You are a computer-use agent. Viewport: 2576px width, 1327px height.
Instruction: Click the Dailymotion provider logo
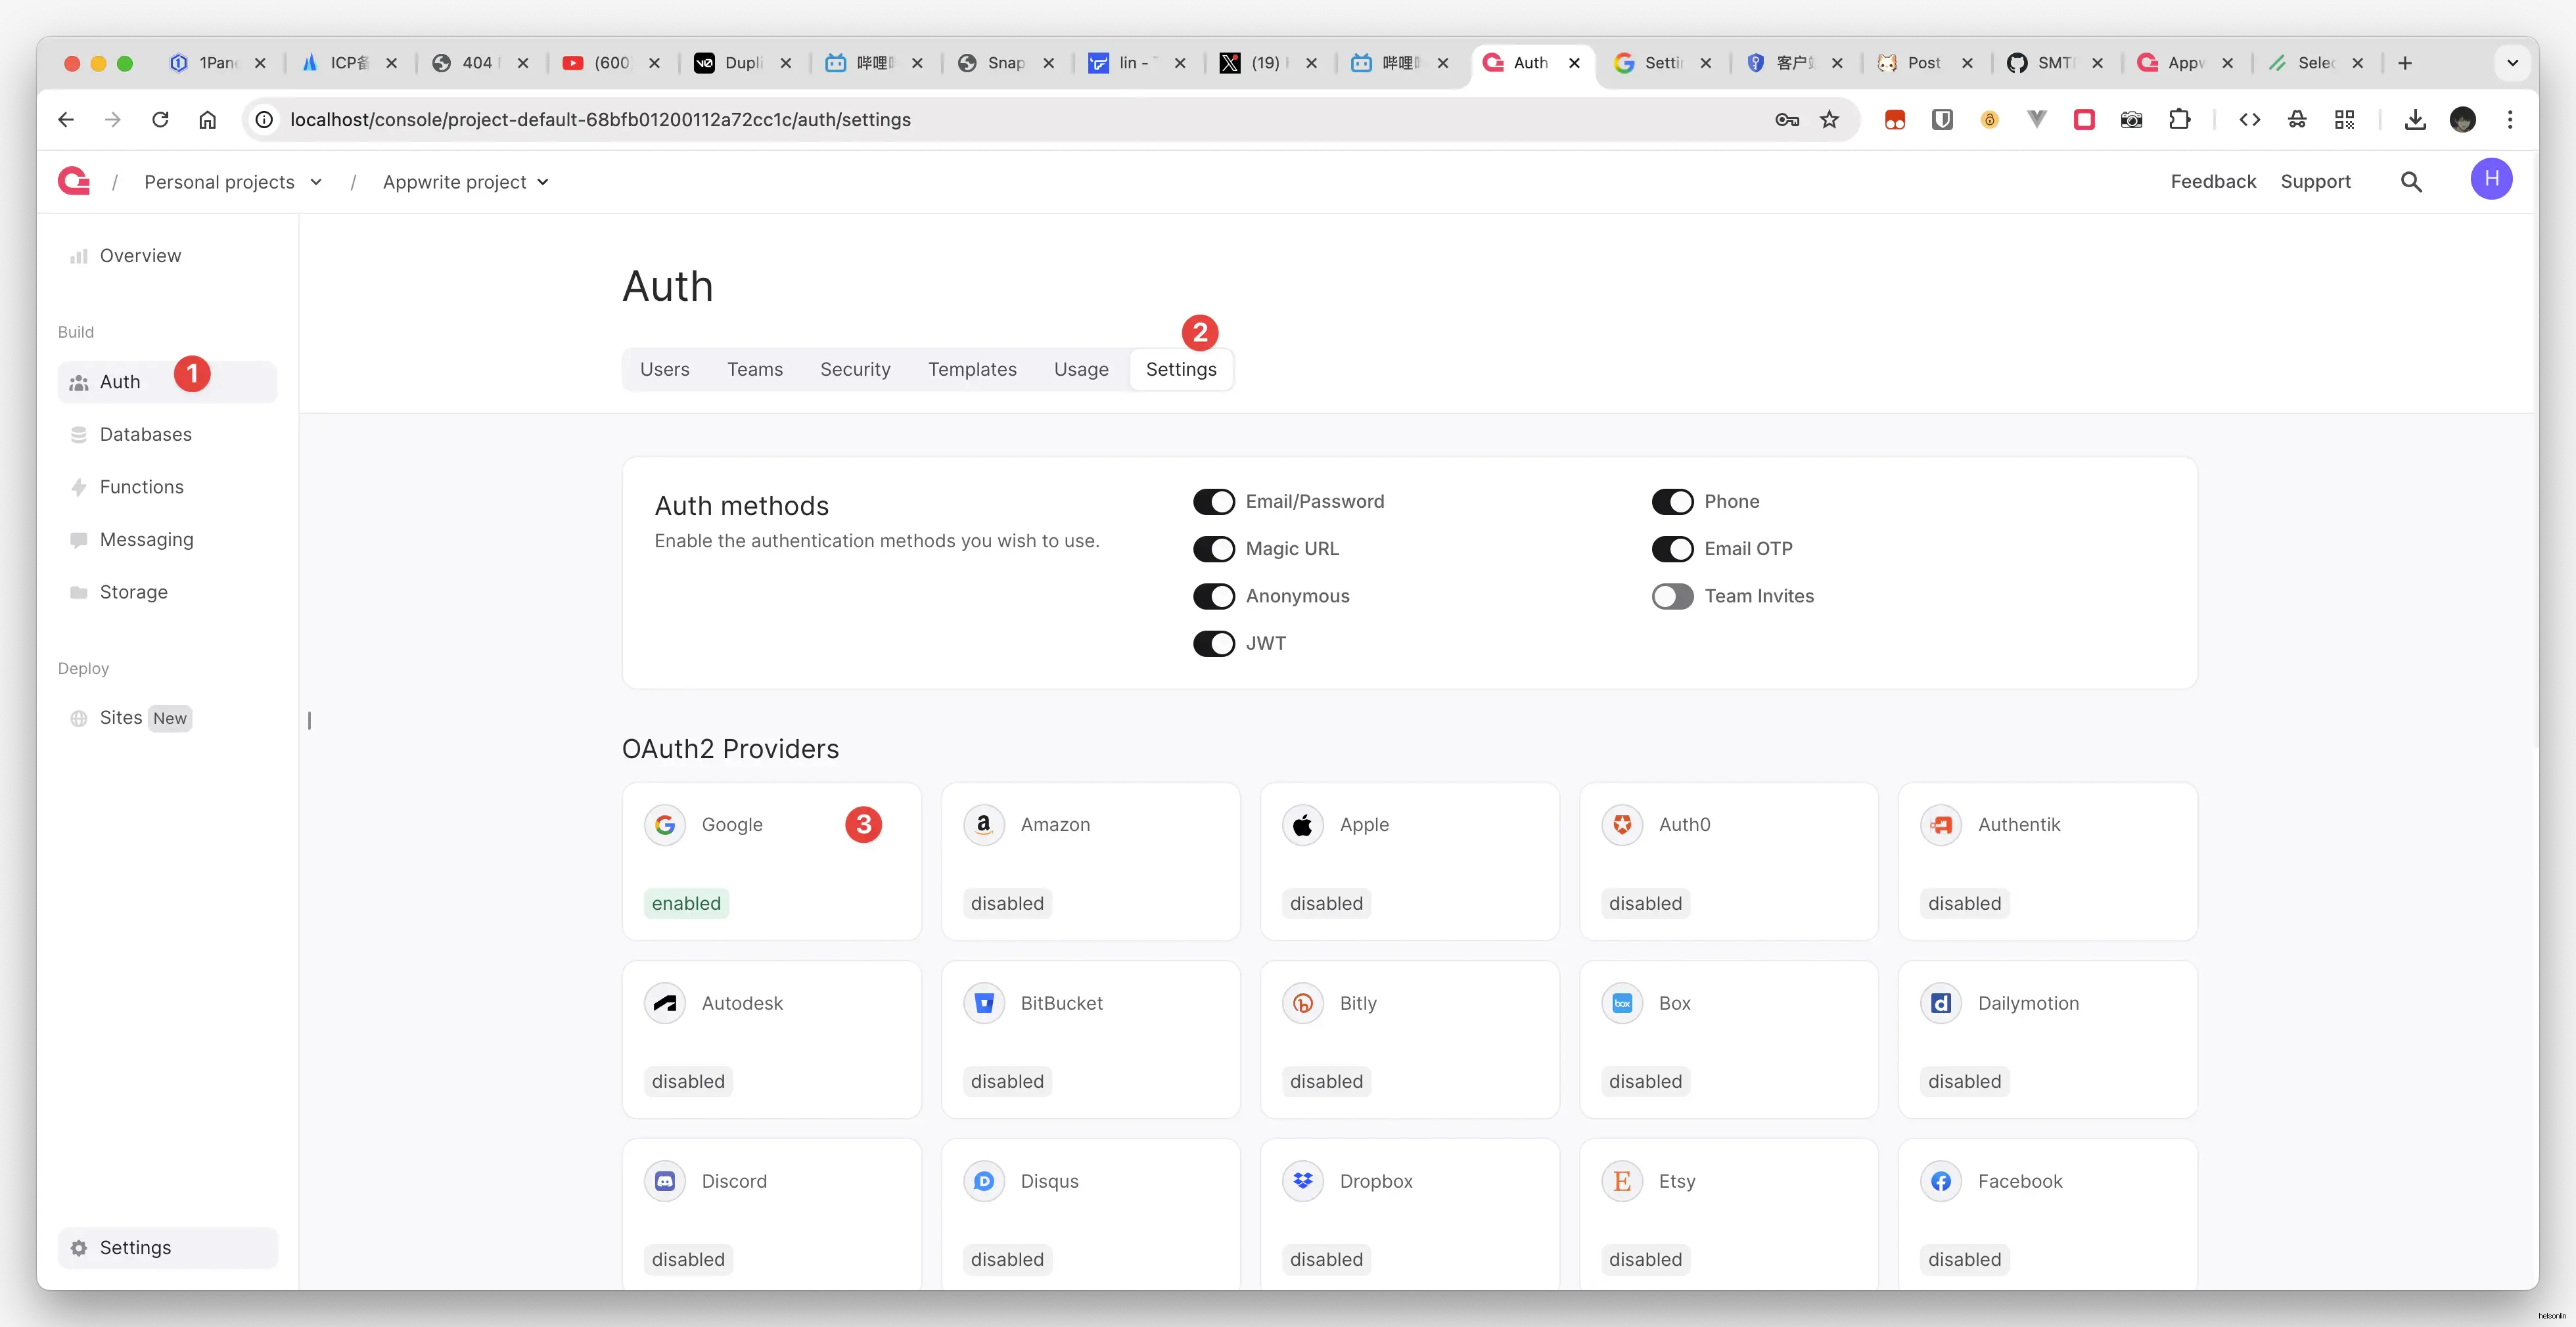coord(1941,1003)
